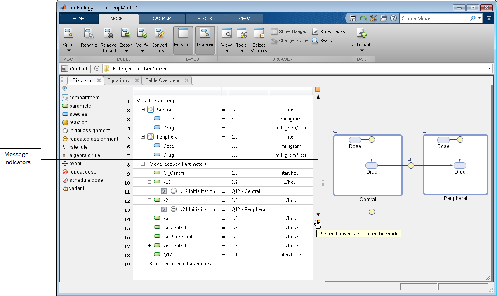The image size is (497, 296).
Task: Expand the ke_Central parameter row
Action: tap(150, 246)
